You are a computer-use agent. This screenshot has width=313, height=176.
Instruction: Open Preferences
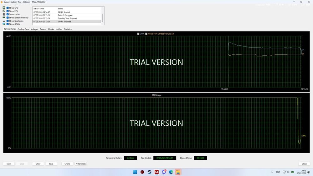81,163
